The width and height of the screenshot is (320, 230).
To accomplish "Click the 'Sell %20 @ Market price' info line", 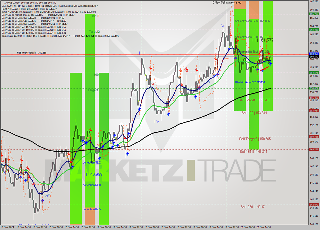I will [38, 15].
